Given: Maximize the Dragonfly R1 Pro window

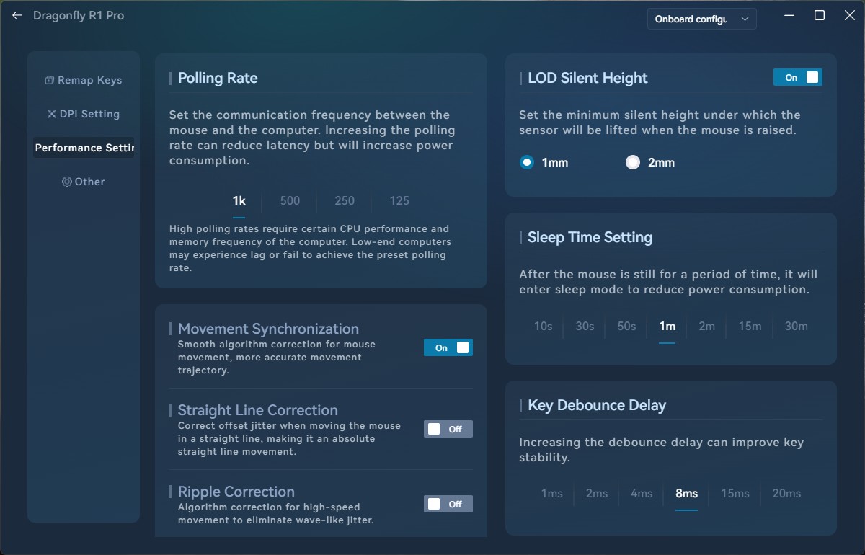Looking at the screenshot, I should point(820,16).
